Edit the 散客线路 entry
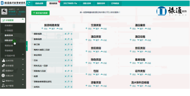This screenshot has width=190, height=96. (x=68, y=39)
